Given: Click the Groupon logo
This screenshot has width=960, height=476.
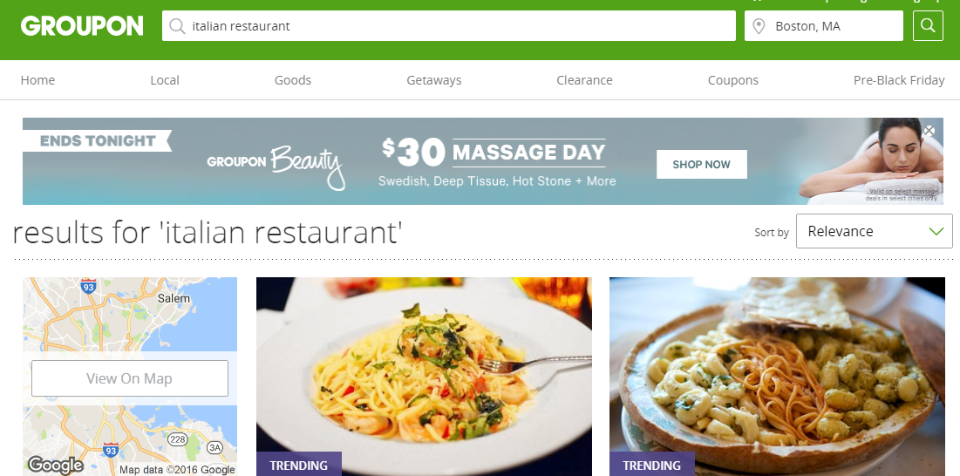Looking at the screenshot, I should [x=82, y=25].
